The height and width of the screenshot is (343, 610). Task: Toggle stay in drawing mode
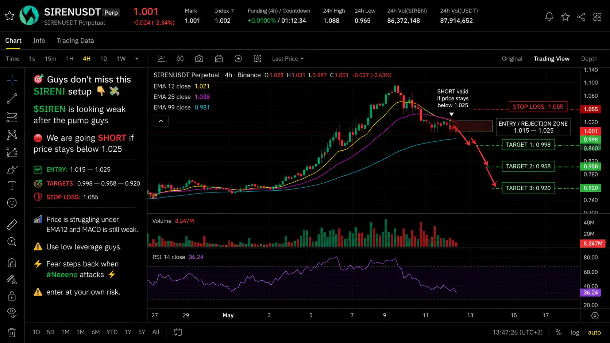pyautogui.click(x=12, y=280)
